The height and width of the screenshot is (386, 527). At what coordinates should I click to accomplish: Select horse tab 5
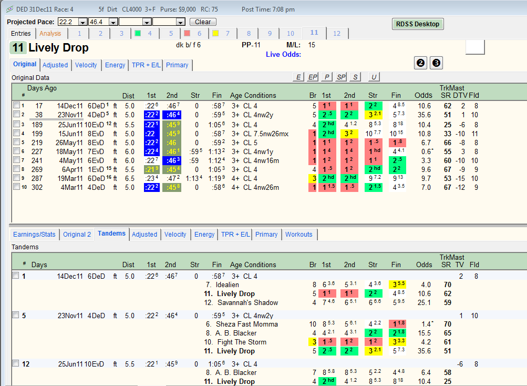[x=171, y=33]
